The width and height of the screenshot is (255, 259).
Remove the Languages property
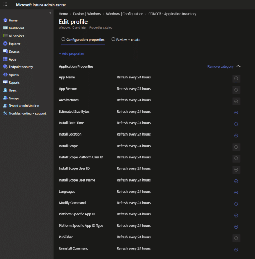click(x=236, y=193)
